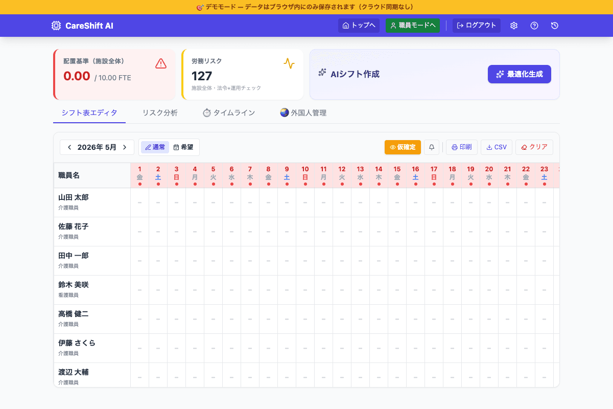
Task: Select day 1 金 column header
Action: pyautogui.click(x=139, y=175)
